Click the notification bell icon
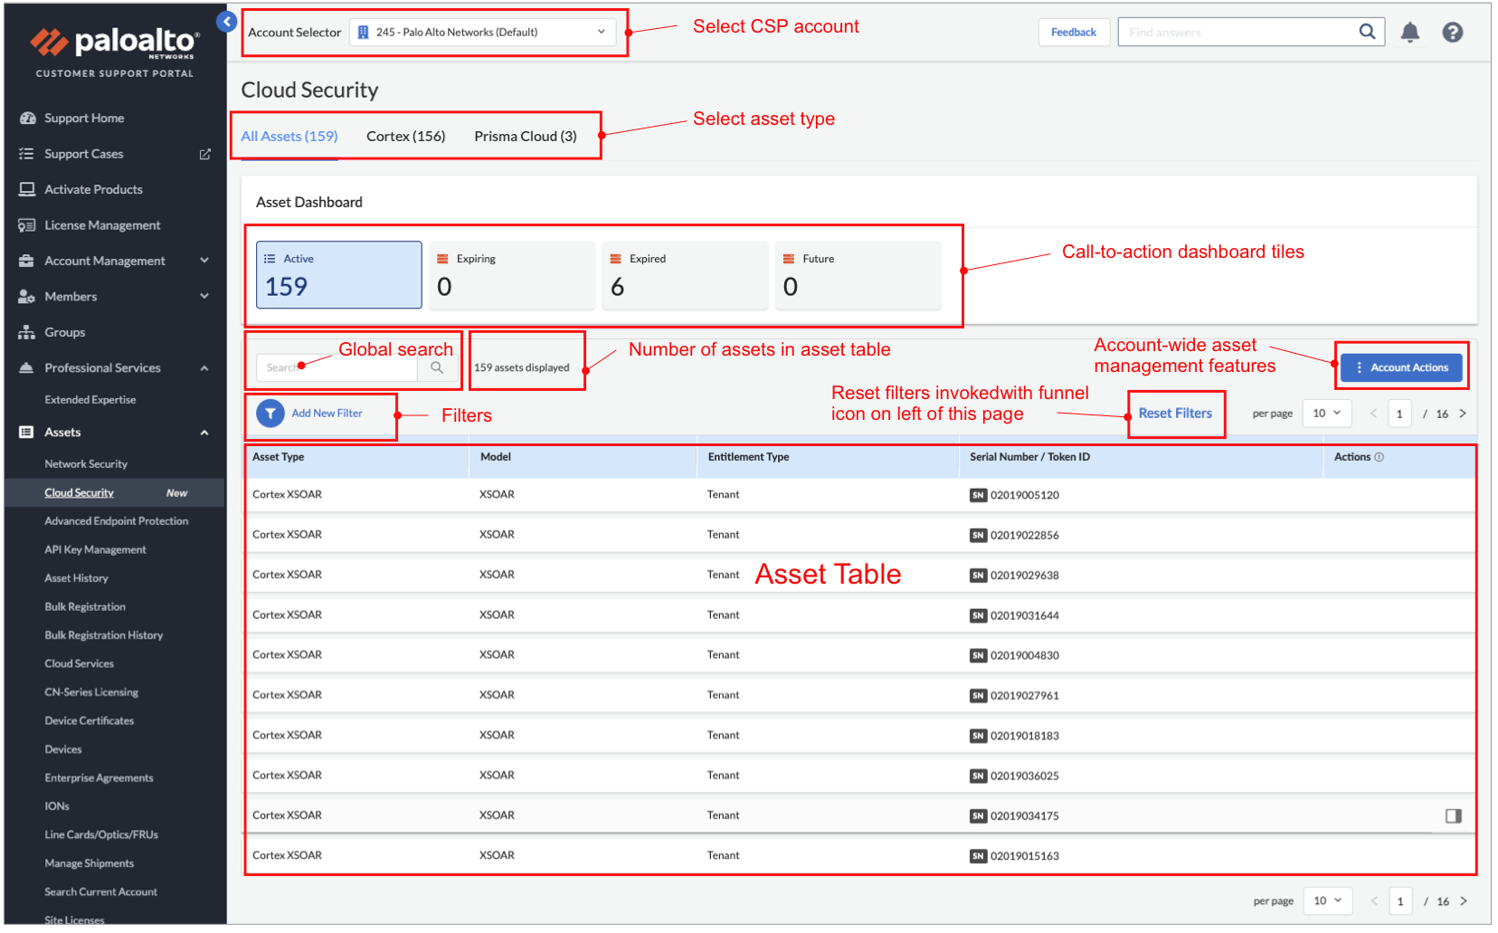This screenshot has width=1498, height=933. coord(1409,33)
